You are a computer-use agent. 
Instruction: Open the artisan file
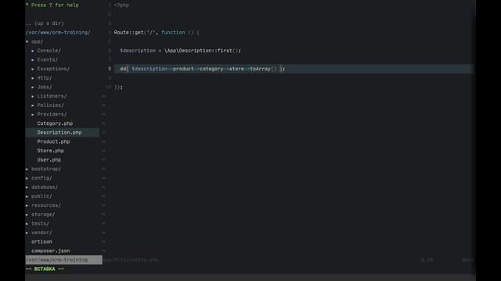[x=41, y=242]
